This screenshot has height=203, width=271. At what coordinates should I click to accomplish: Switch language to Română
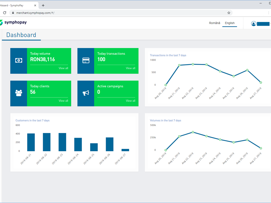click(214, 23)
